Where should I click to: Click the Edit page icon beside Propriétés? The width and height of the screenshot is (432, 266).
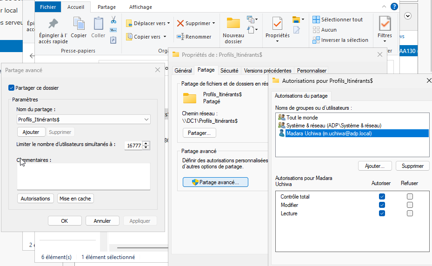(x=297, y=30)
